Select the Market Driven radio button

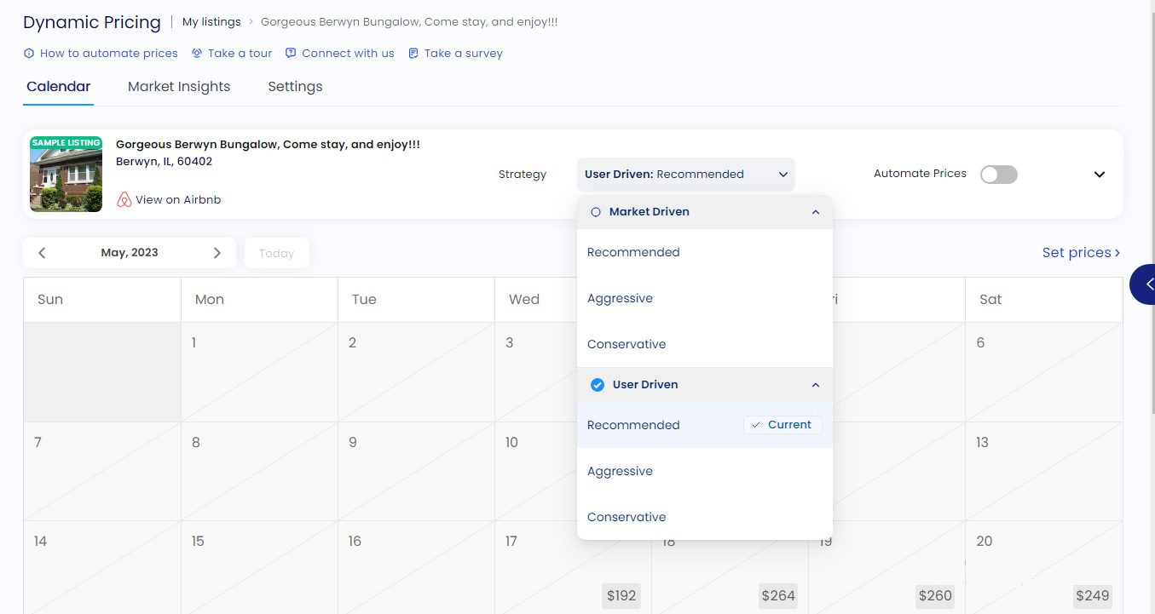point(596,212)
